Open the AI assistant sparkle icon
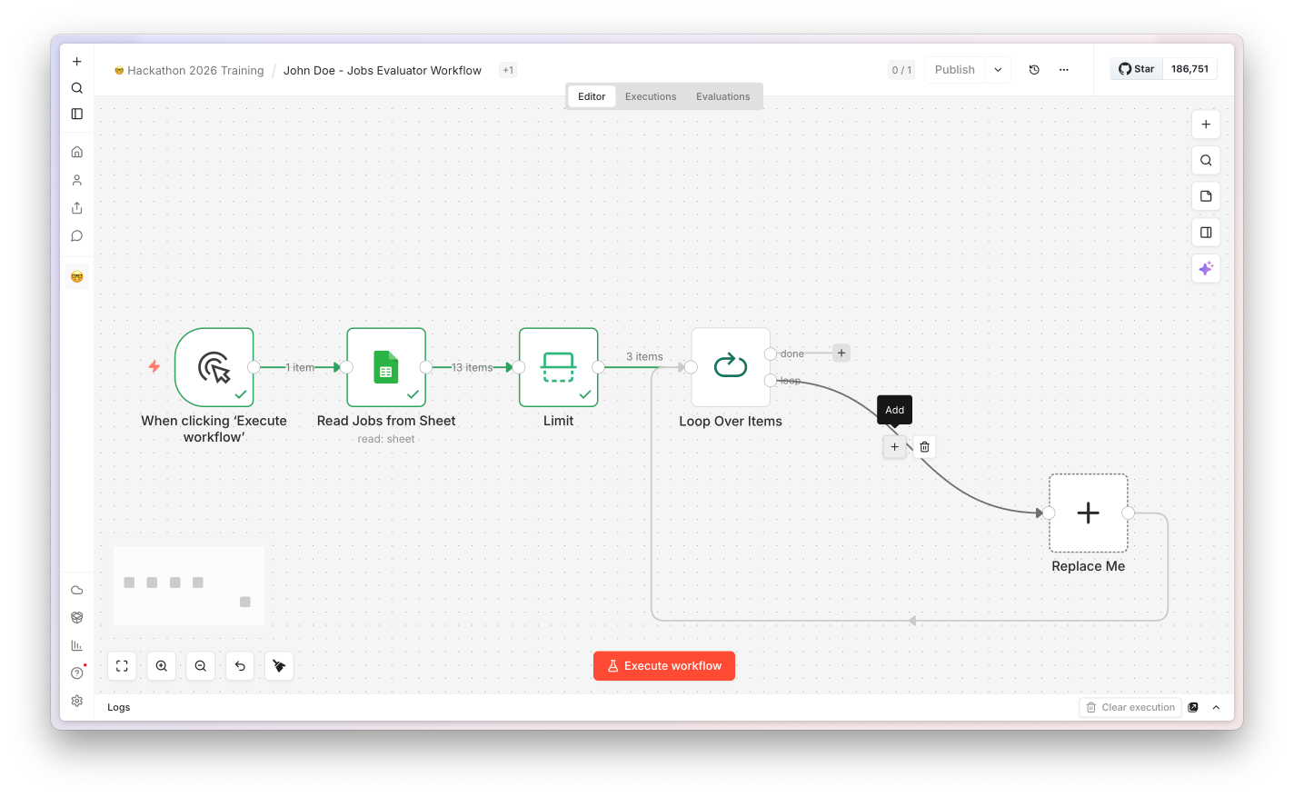Screen dimensions: 1294x797 coord(1206,268)
